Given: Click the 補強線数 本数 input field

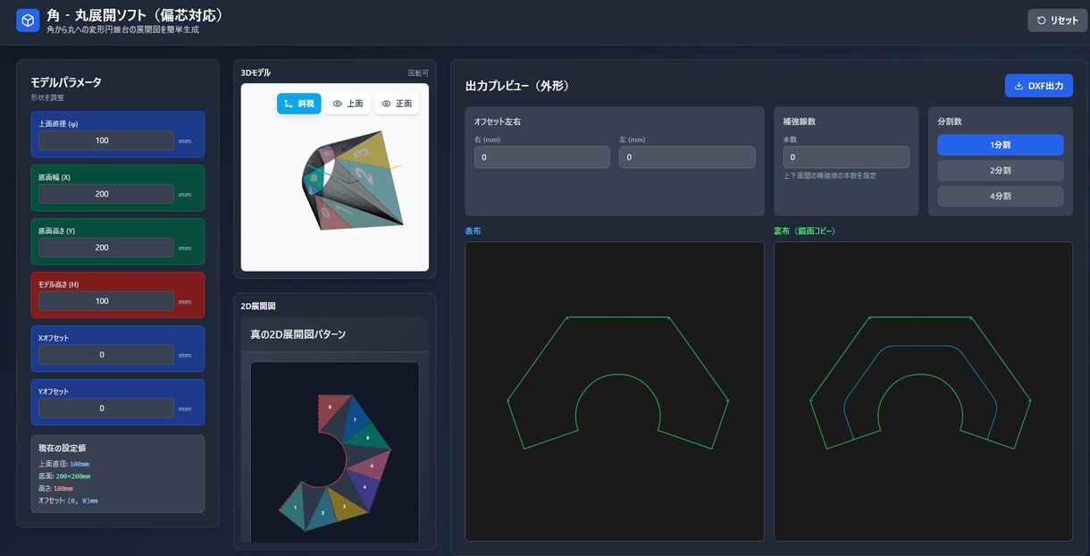Looking at the screenshot, I should click(846, 157).
